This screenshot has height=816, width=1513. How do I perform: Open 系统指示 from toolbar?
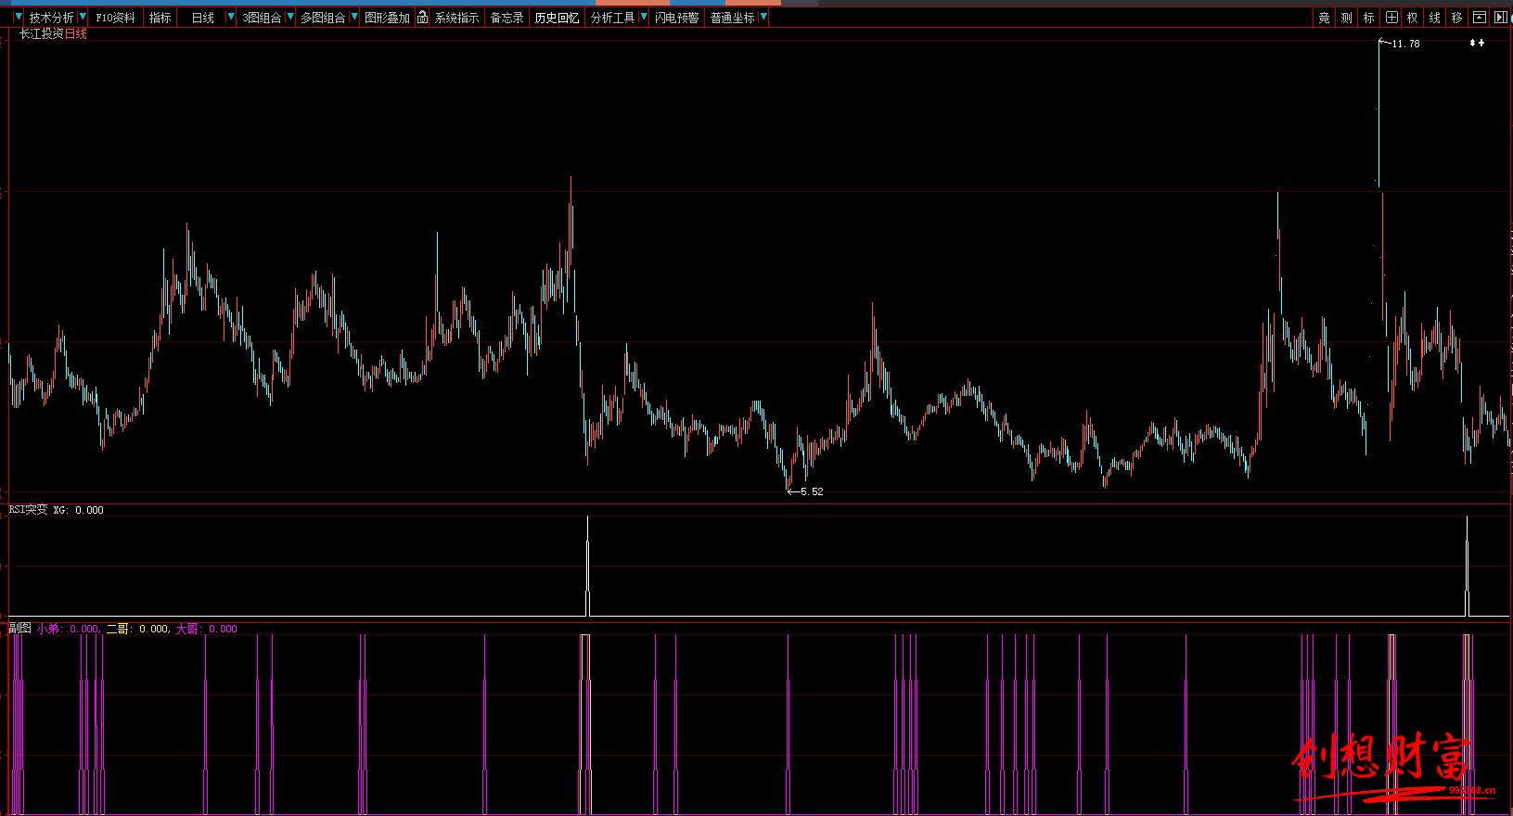coord(456,18)
